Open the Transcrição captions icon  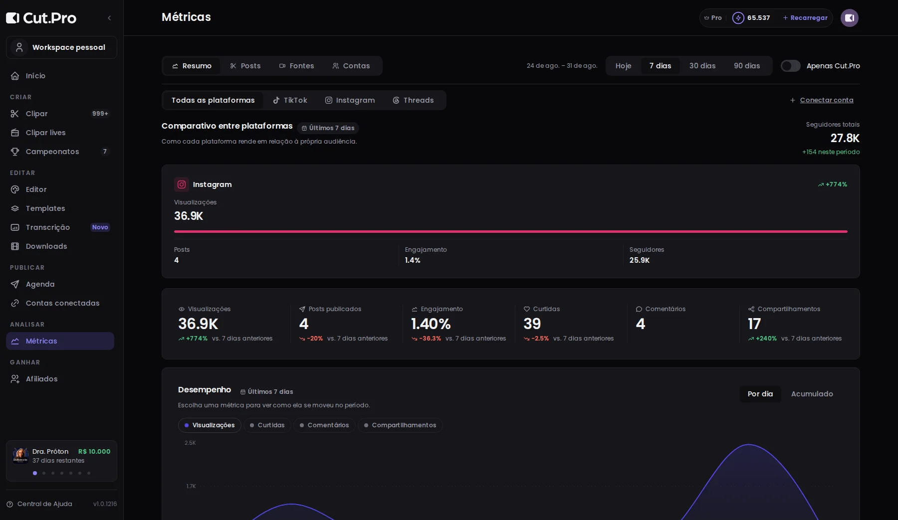[x=15, y=227]
